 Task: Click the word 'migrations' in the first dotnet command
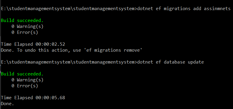[177, 9]
